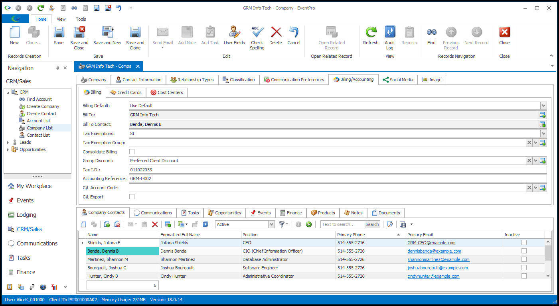
Task: Switch to the View ribbon tab
Action: (x=61, y=19)
